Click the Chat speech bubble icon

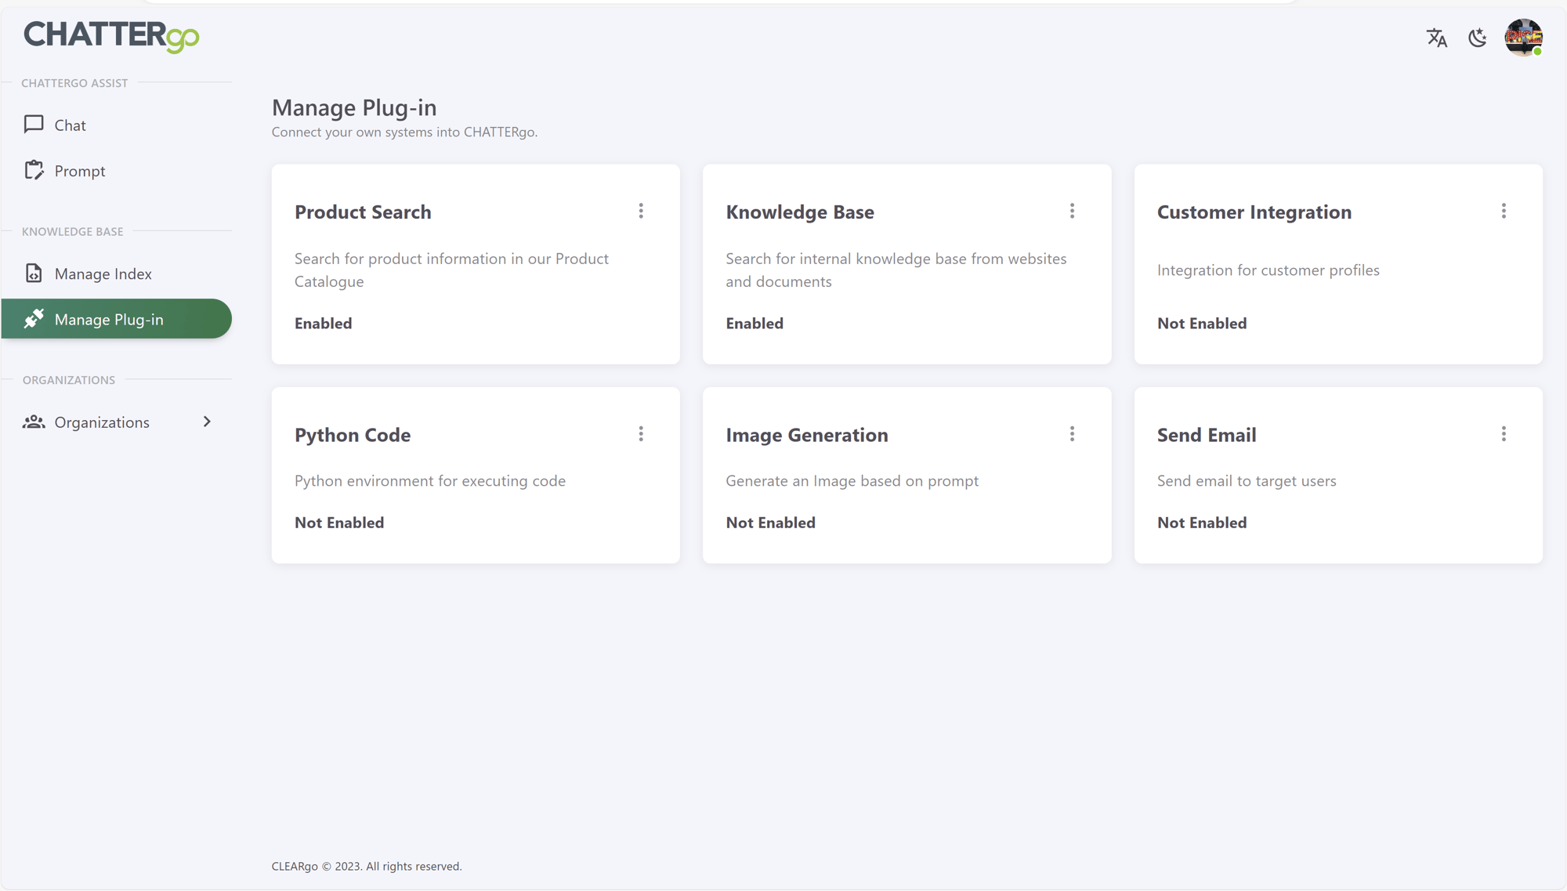(34, 125)
